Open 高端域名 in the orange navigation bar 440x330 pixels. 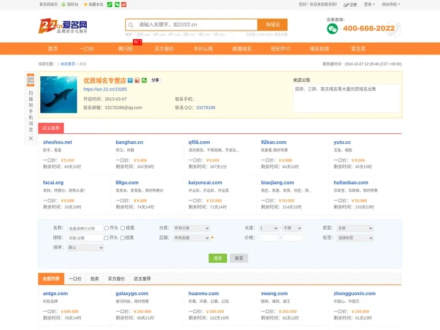pyautogui.click(x=242, y=49)
